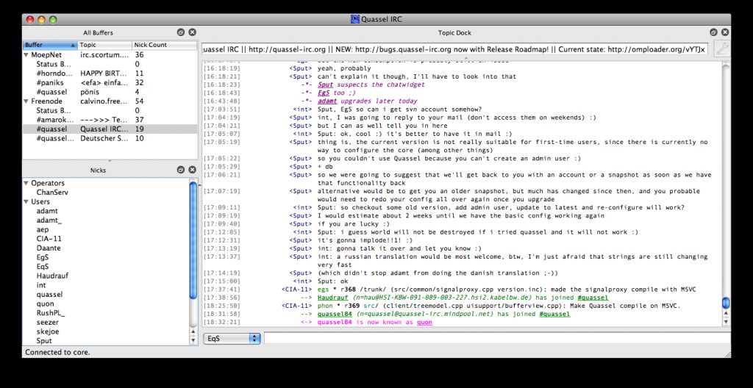Focus the channel topic text field

454,49
